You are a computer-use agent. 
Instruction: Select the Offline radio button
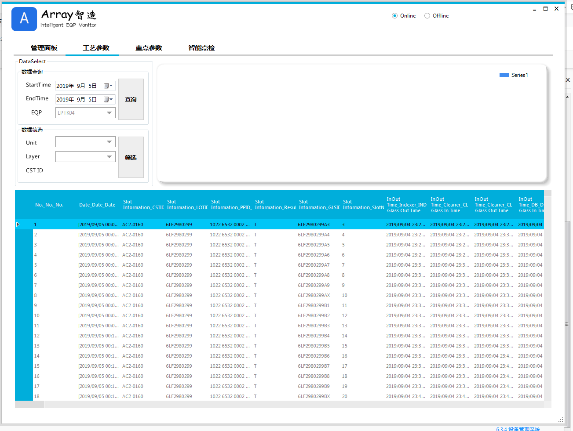tap(427, 16)
